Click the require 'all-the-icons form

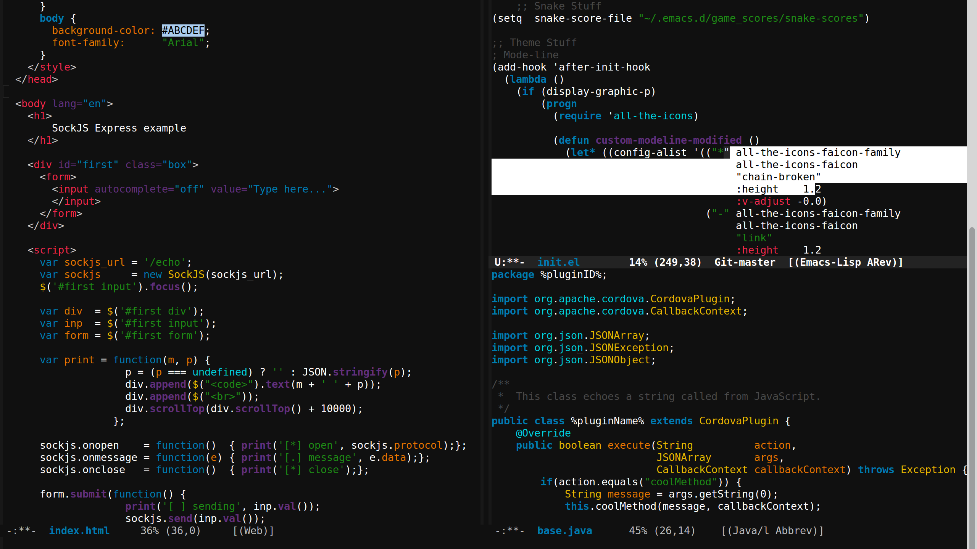[626, 116]
